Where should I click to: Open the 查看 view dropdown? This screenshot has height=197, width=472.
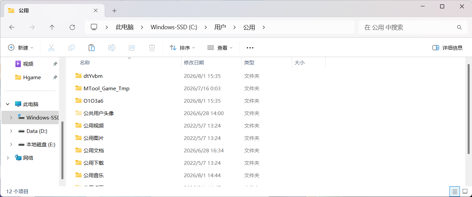(x=220, y=48)
